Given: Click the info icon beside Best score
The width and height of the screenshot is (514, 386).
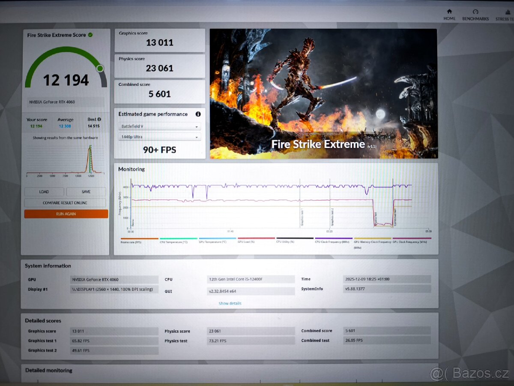Looking at the screenshot, I should [x=99, y=119].
